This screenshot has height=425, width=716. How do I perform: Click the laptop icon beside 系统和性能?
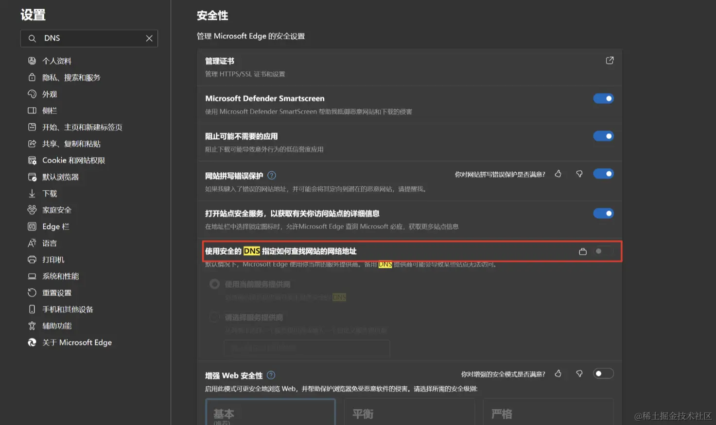pos(32,276)
